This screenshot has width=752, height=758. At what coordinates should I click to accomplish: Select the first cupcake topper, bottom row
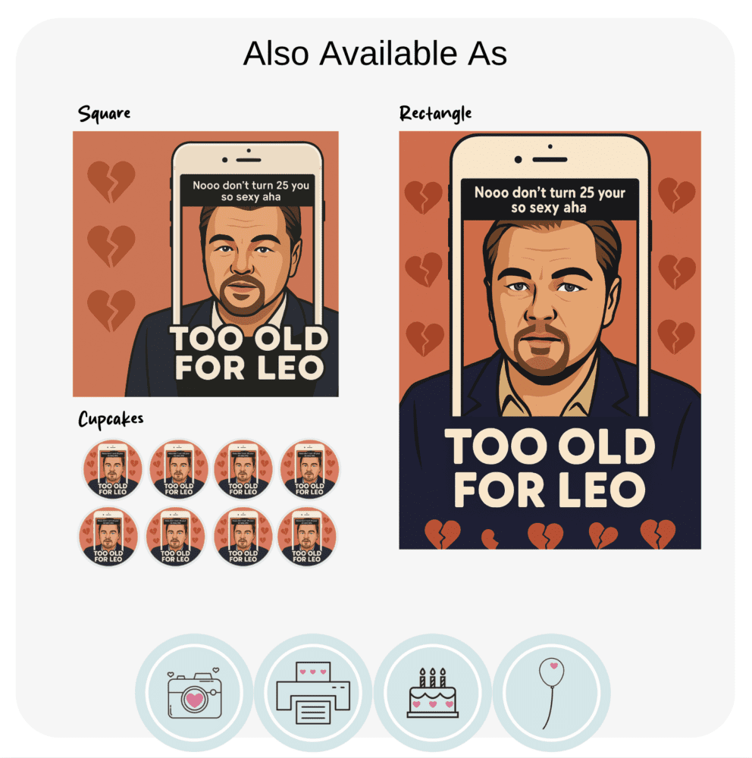click(x=108, y=536)
